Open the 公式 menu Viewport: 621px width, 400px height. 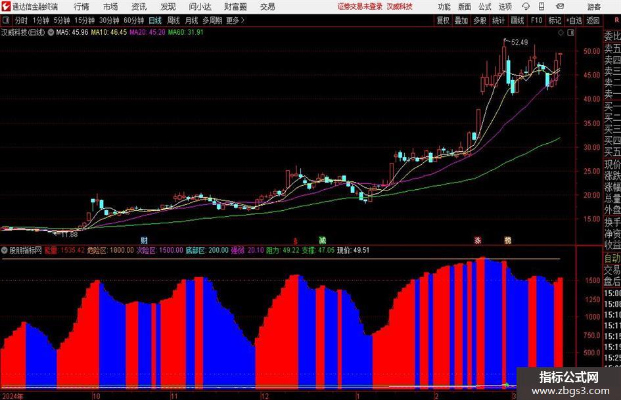(484, 7)
